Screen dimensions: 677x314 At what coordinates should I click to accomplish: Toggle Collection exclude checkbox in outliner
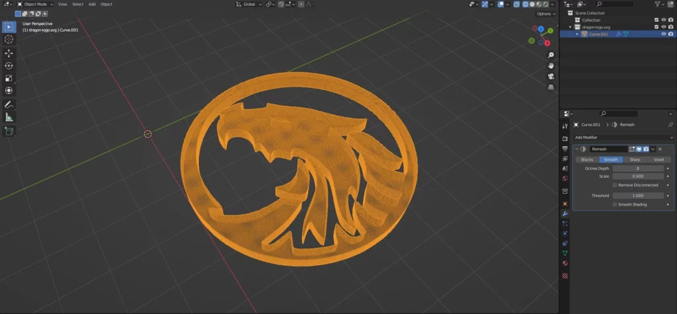pos(657,20)
